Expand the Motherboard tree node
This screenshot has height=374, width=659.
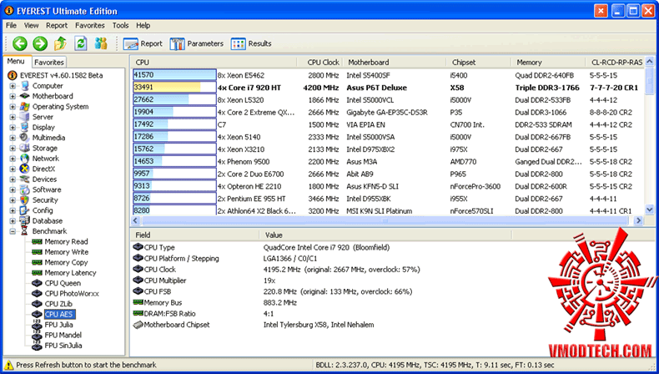click(13, 96)
